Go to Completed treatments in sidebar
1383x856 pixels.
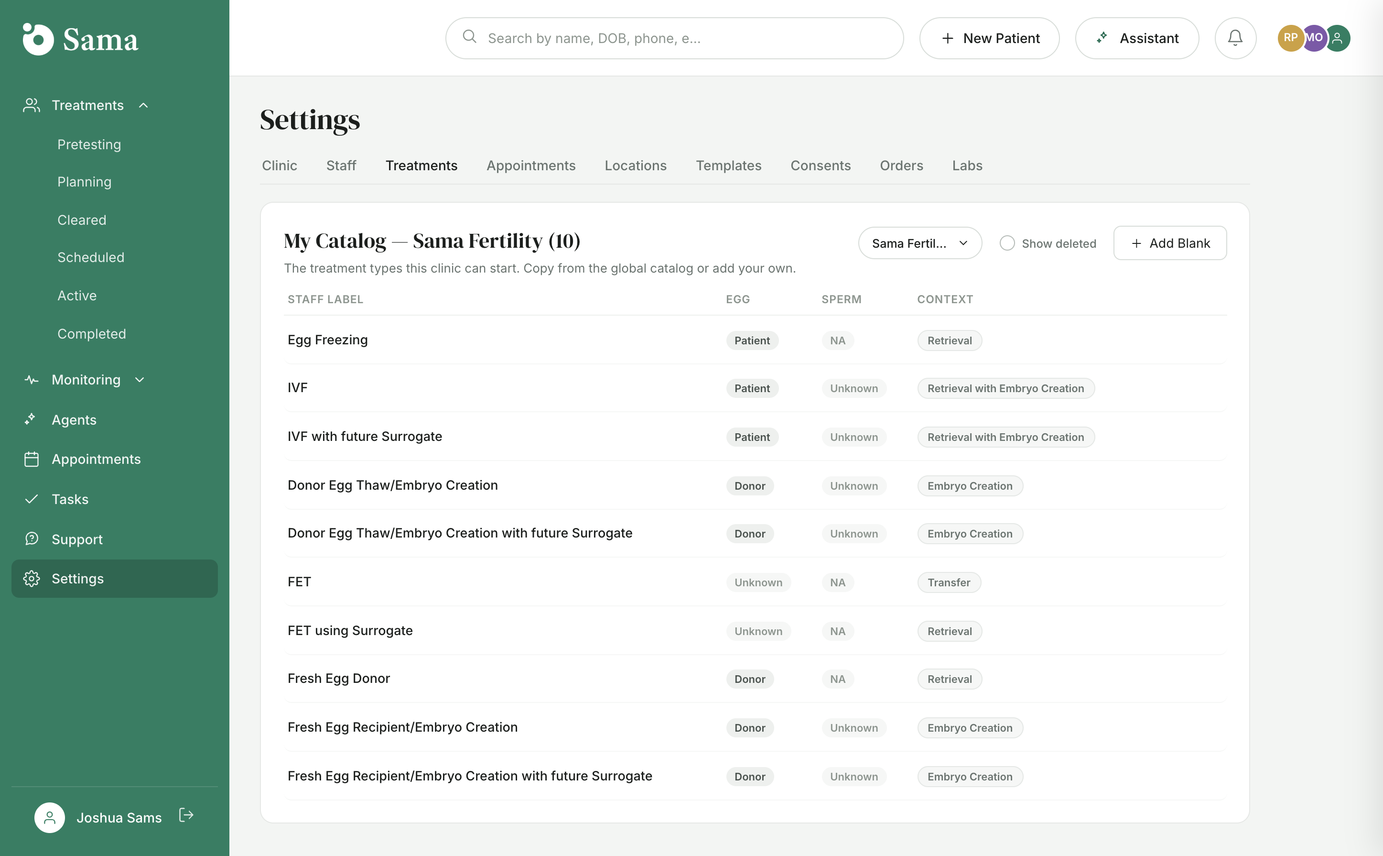tap(92, 333)
